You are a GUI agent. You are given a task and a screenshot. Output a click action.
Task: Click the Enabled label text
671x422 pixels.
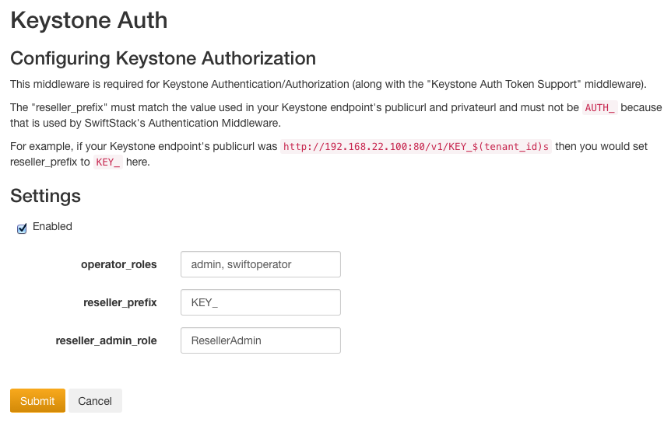(x=52, y=226)
